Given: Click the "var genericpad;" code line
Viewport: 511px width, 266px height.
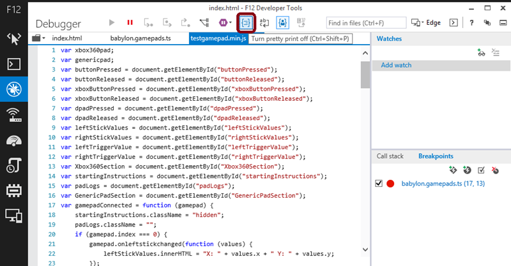Looking at the screenshot, I should pyautogui.click(x=87, y=60).
